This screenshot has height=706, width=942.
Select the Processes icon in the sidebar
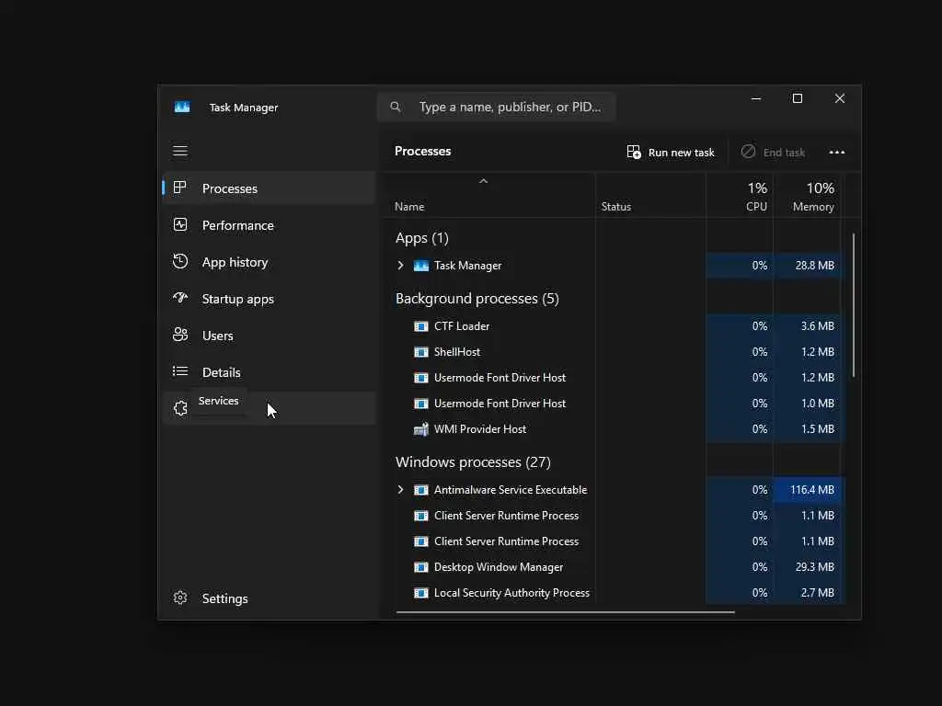(179, 188)
